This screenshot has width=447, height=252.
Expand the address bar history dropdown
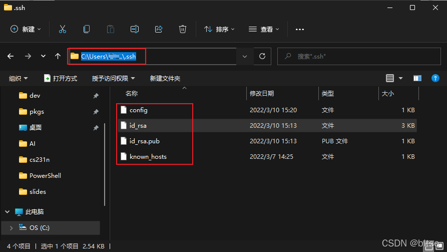pyautogui.click(x=245, y=57)
